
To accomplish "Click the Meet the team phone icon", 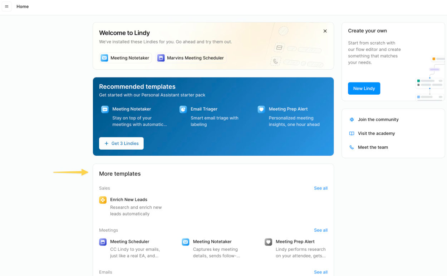I will click(x=352, y=147).
